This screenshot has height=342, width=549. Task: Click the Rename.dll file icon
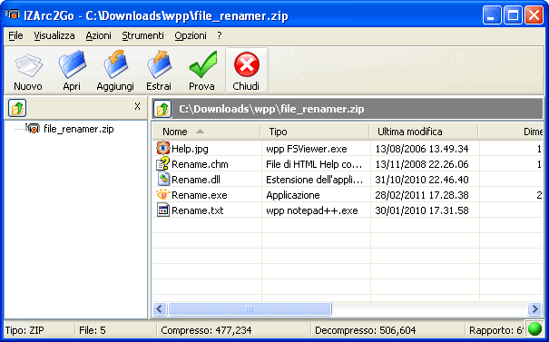[163, 179]
